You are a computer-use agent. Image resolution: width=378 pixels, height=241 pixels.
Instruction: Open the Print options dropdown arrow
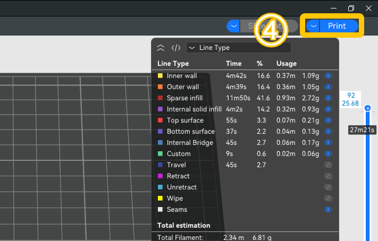coord(313,26)
